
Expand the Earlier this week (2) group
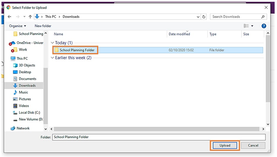pyautogui.click(x=52, y=58)
